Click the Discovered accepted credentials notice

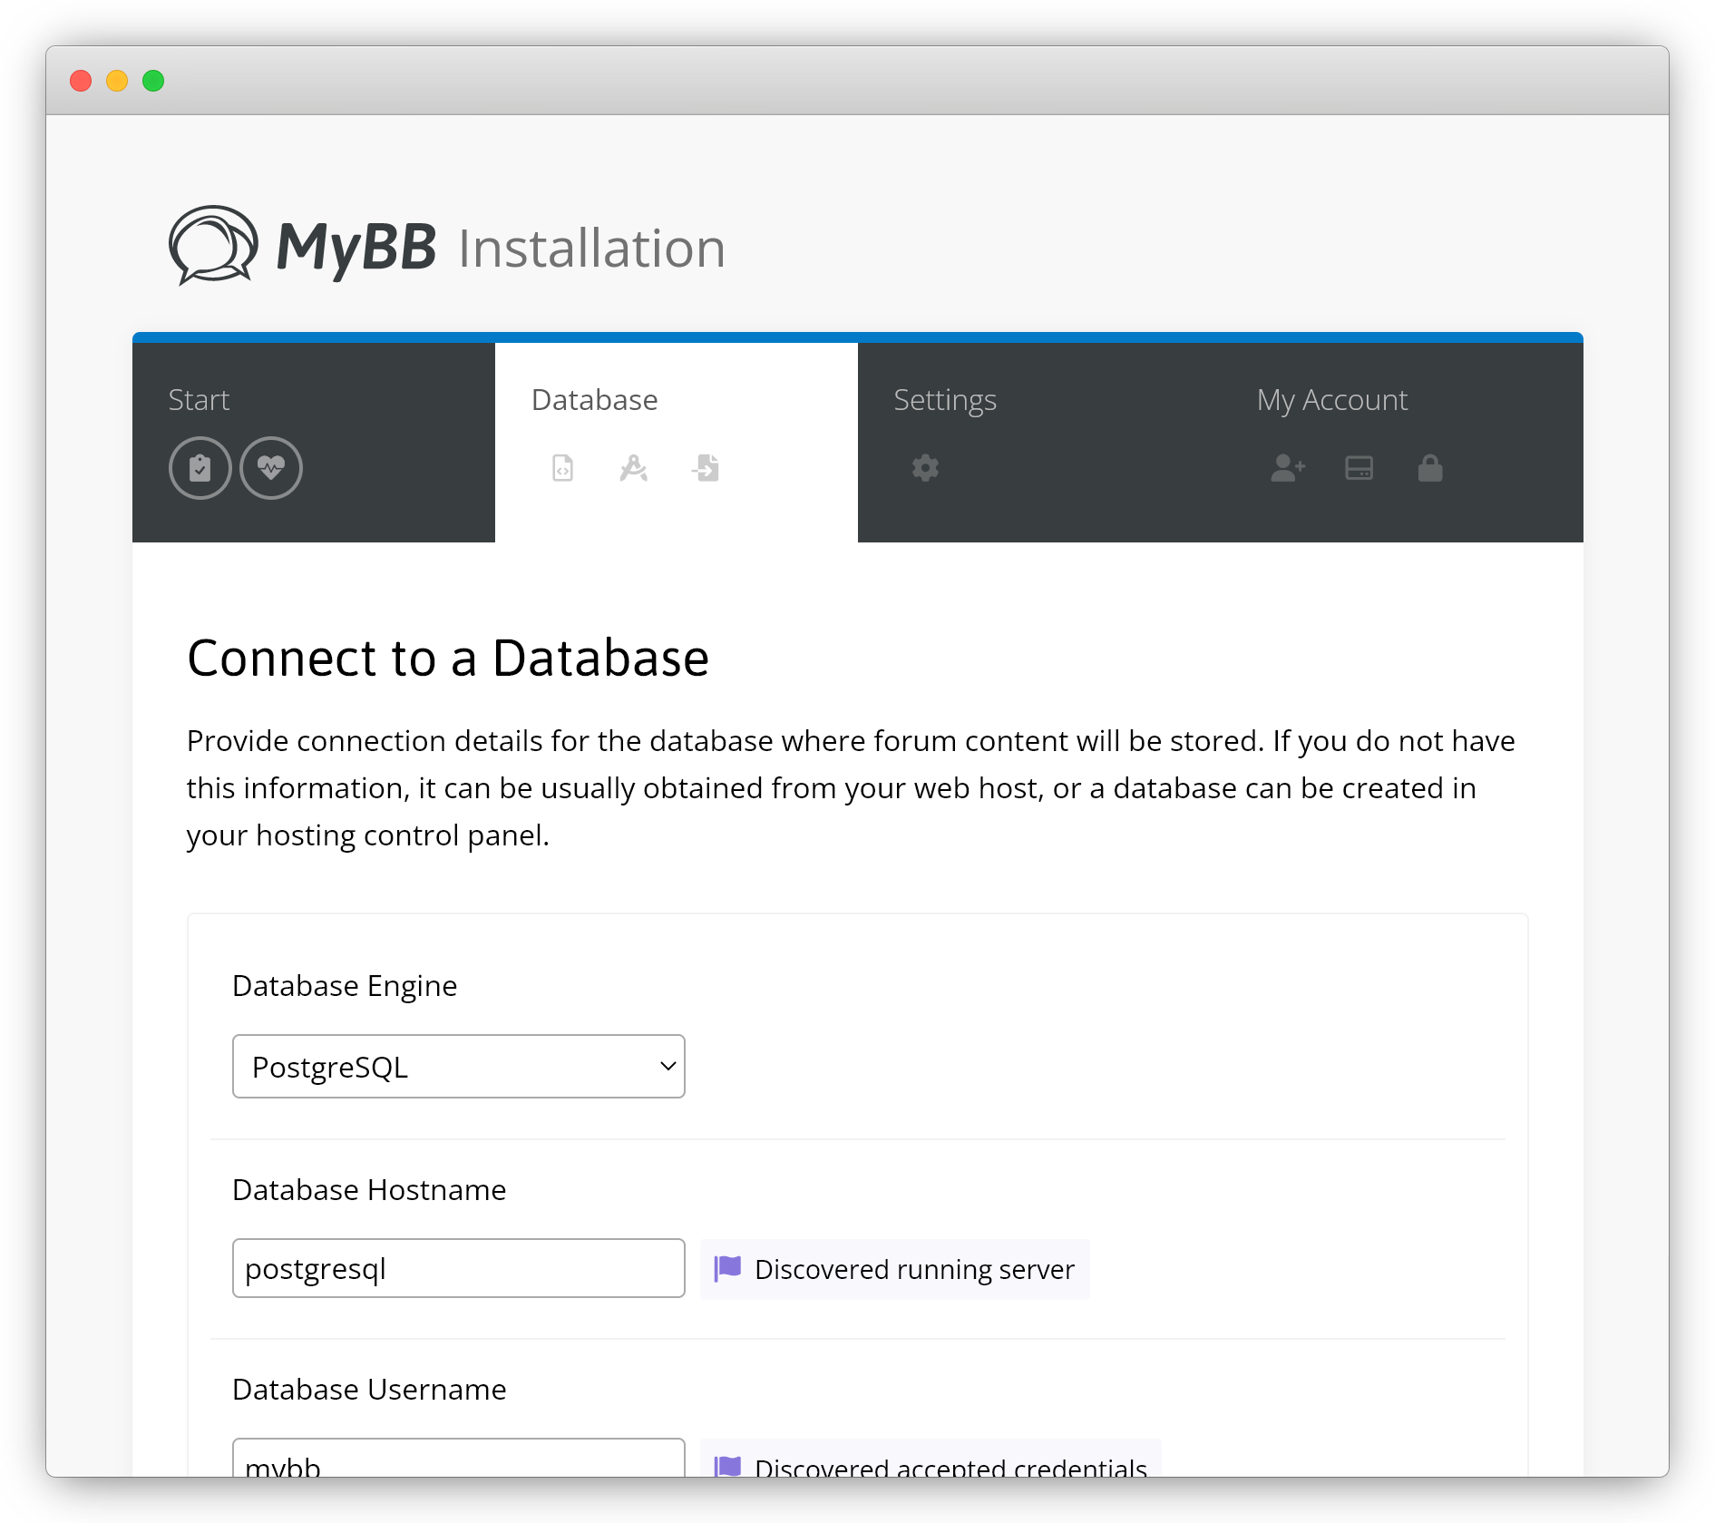[931, 1459]
